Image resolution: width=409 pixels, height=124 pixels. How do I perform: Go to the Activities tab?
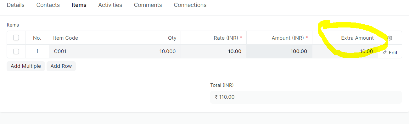pyautogui.click(x=110, y=5)
